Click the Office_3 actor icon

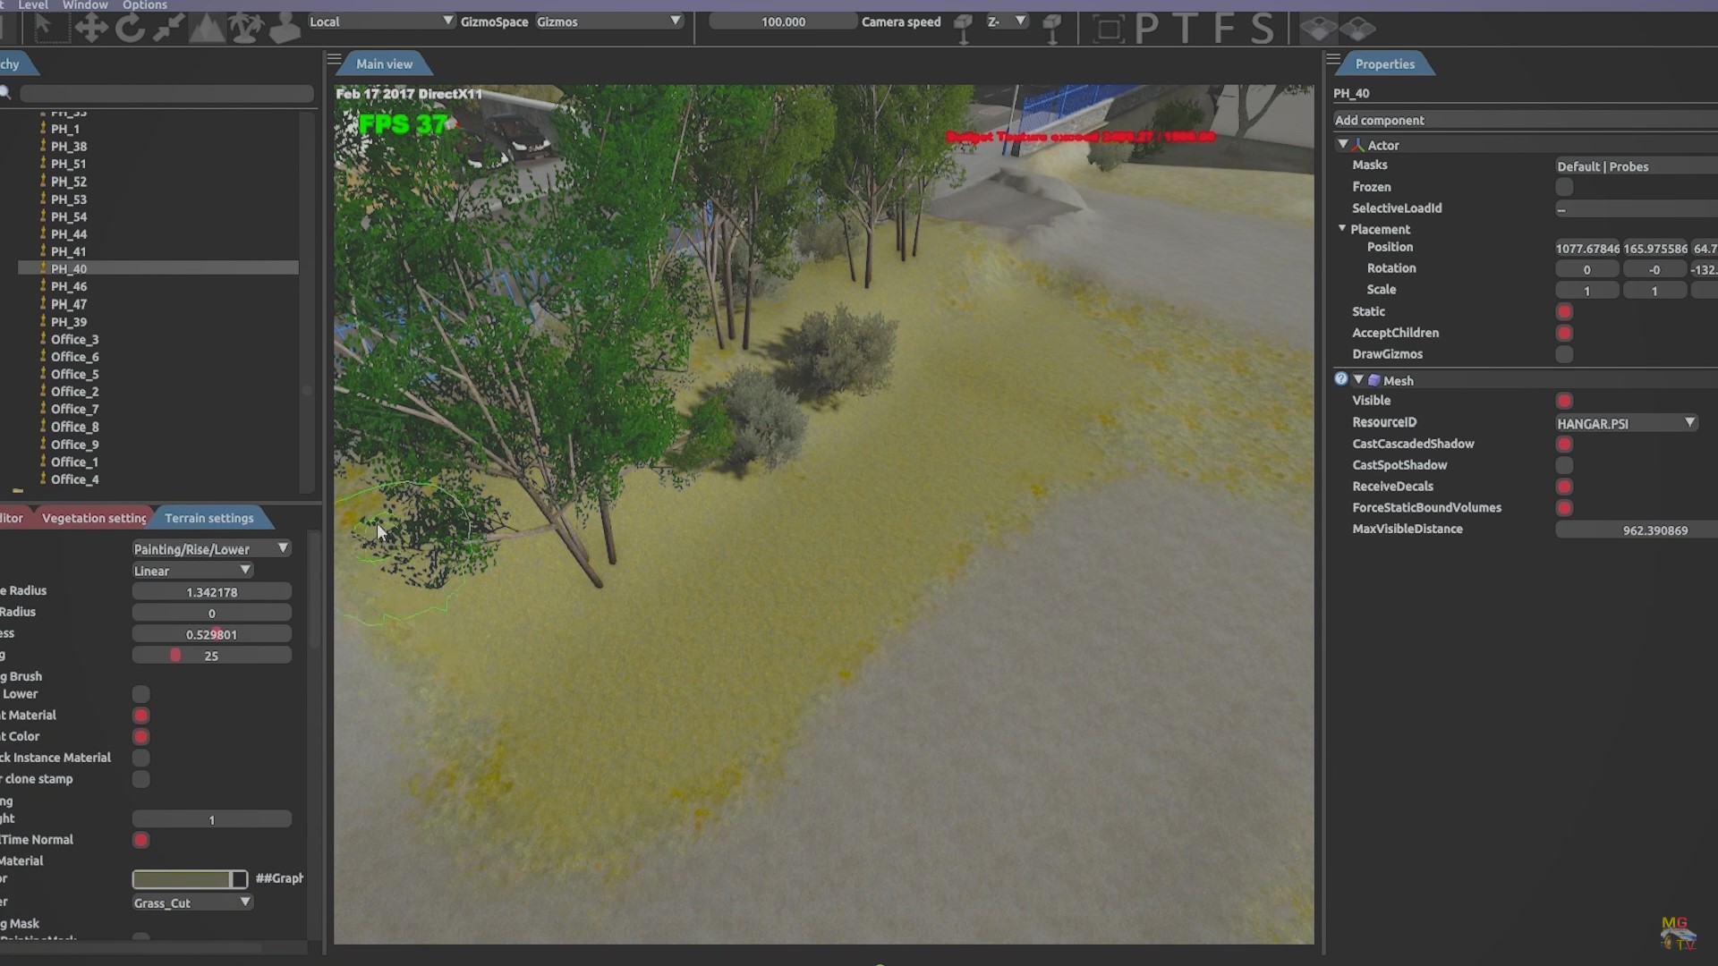click(x=43, y=339)
